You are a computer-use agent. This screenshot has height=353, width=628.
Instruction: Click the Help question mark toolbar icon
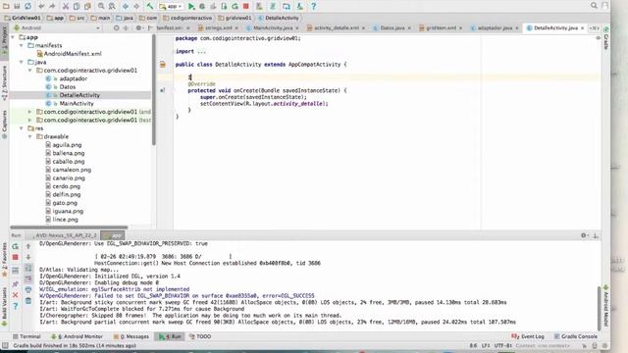(314, 6)
